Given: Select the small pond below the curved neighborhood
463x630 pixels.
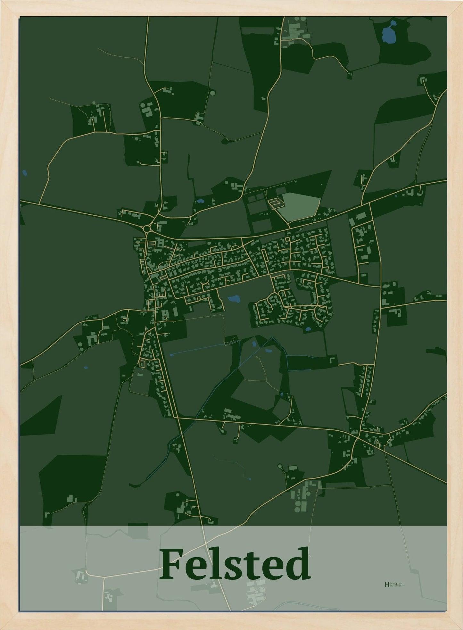Looking at the screenshot, I should tap(309, 329).
